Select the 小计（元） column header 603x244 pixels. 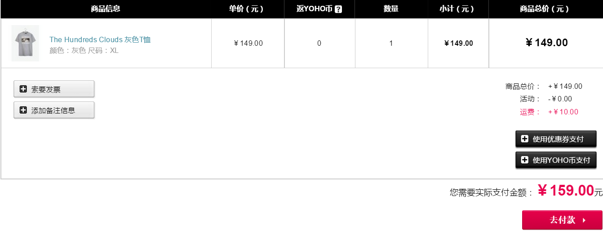[x=458, y=9]
